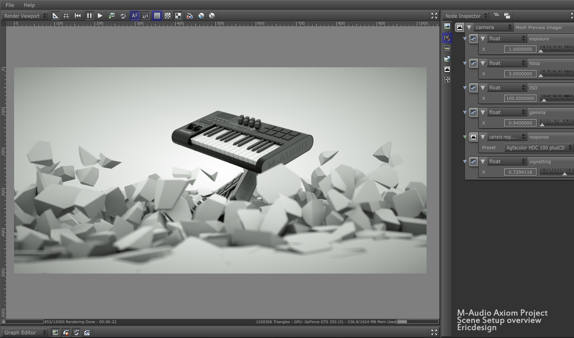Click the exposure float node icon
574x338 pixels.
[x=473, y=39]
